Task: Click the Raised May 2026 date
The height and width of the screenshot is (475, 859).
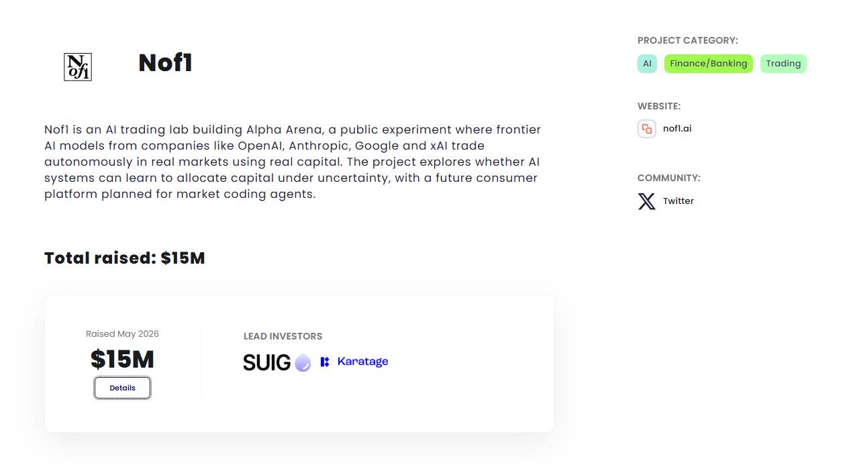Action: tap(122, 334)
